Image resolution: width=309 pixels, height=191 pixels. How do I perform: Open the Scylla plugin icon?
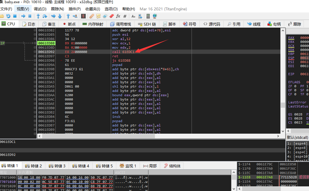tap(83, 16)
